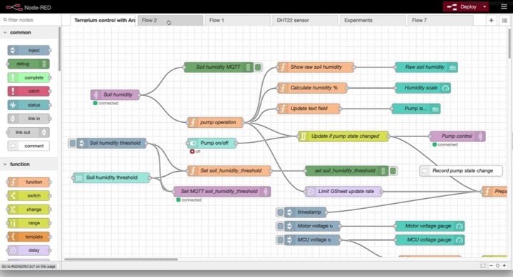Select the Humidity scale gauge node

[x=423, y=88]
